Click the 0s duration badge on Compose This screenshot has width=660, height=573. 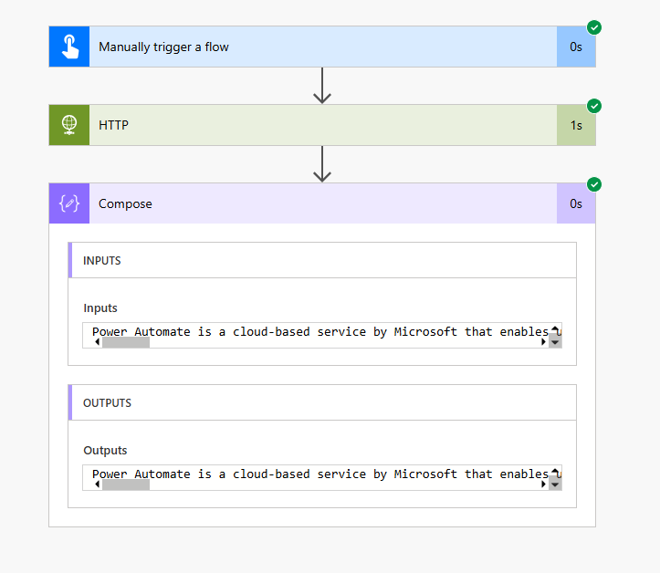click(576, 203)
